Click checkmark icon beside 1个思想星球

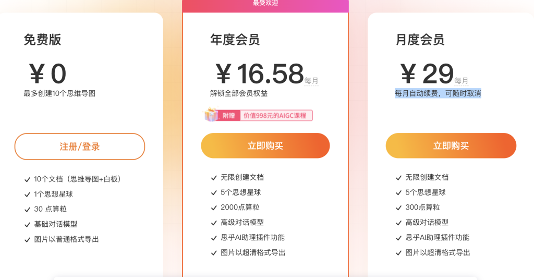point(27,194)
